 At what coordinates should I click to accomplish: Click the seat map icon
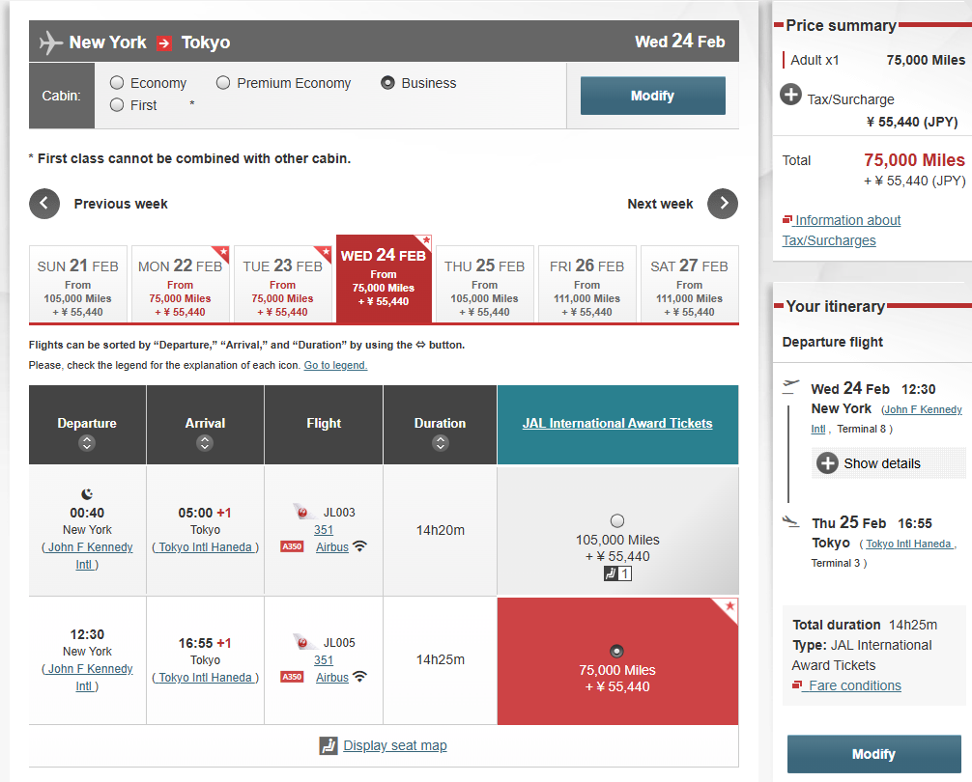pyautogui.click(x=328, y=745)
